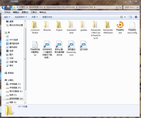
Task: Click 游戏和电影 (H:) in the breadcrumb
Action: coord(36,7)
